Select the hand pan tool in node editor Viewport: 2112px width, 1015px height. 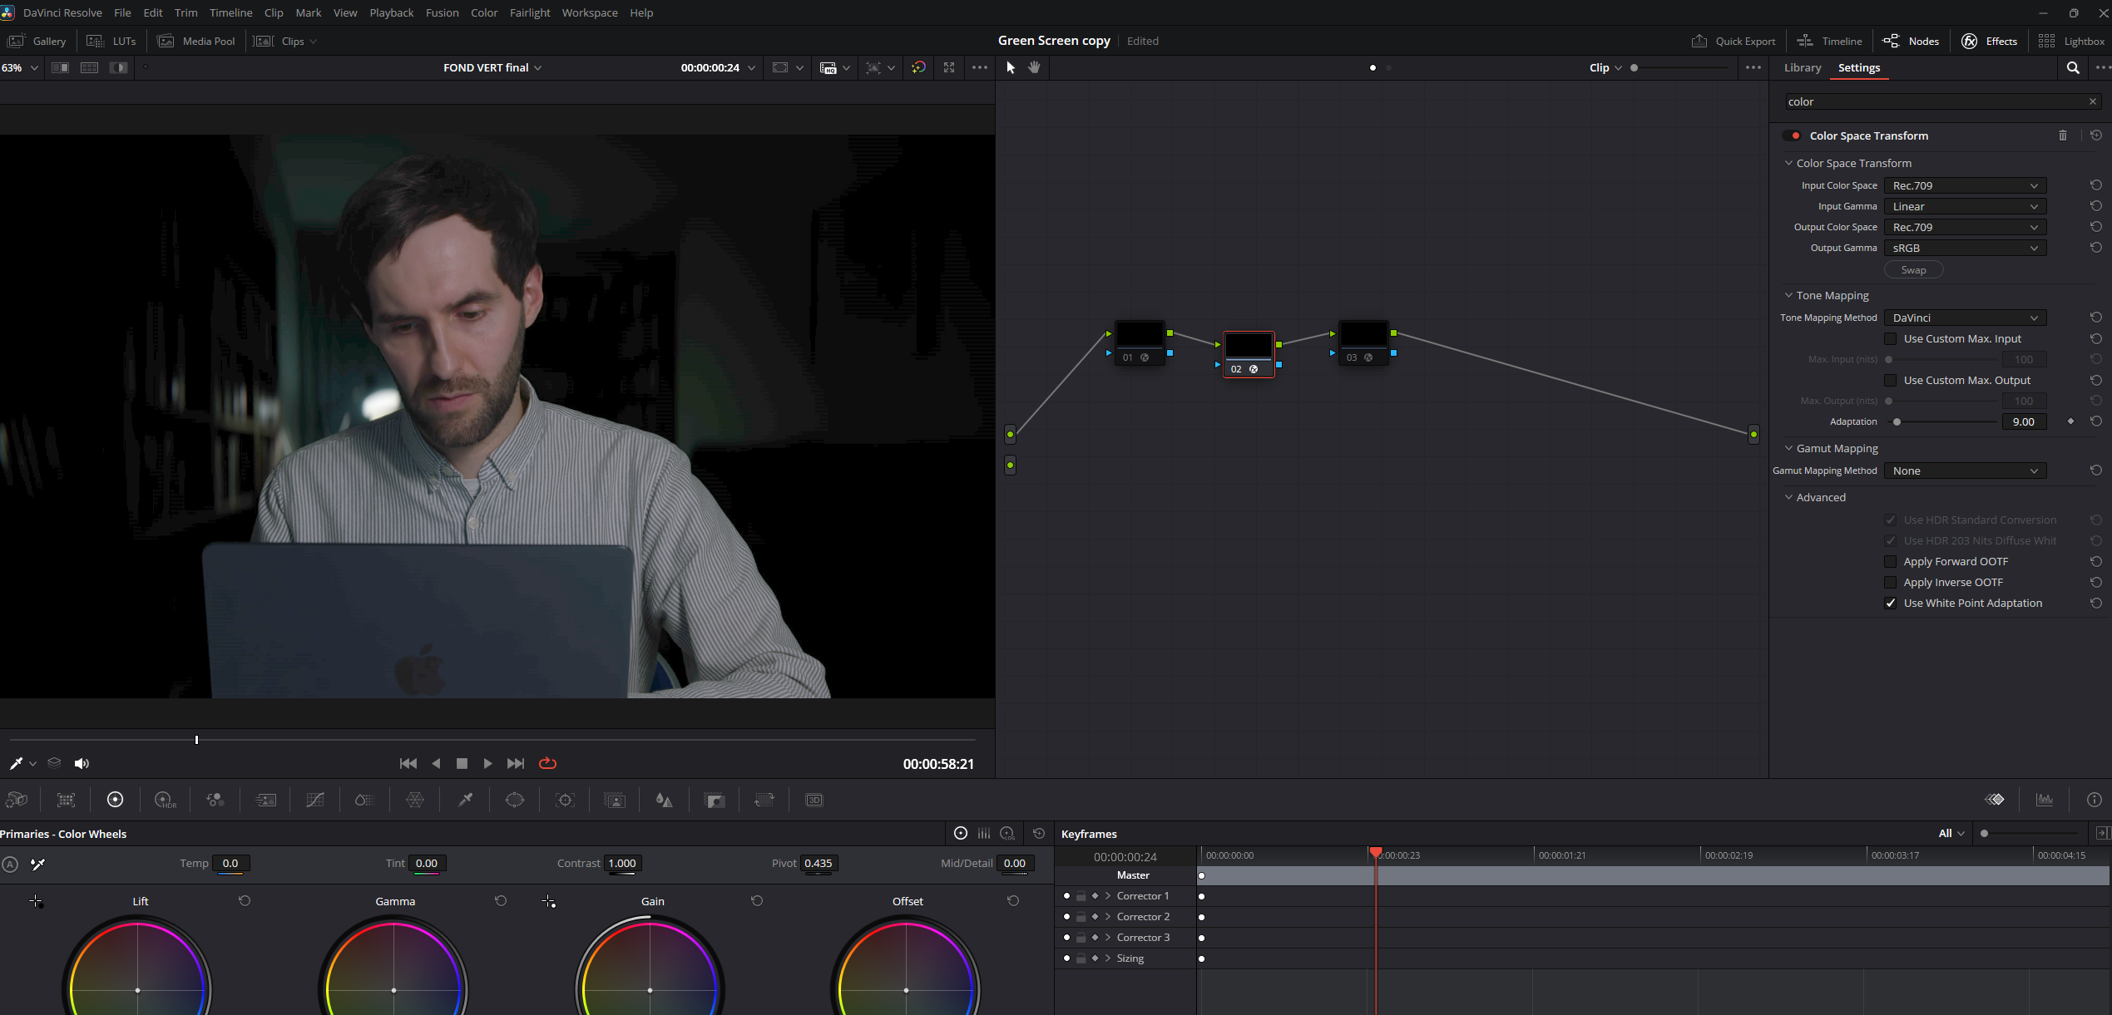[x=1034, y=67]
